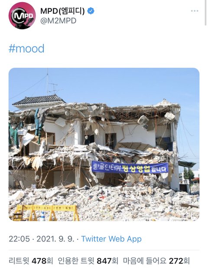Viewport: 208px width, 271px height.
Task: Click the 478 retweet count number
Action: click(x=39, y=261)
